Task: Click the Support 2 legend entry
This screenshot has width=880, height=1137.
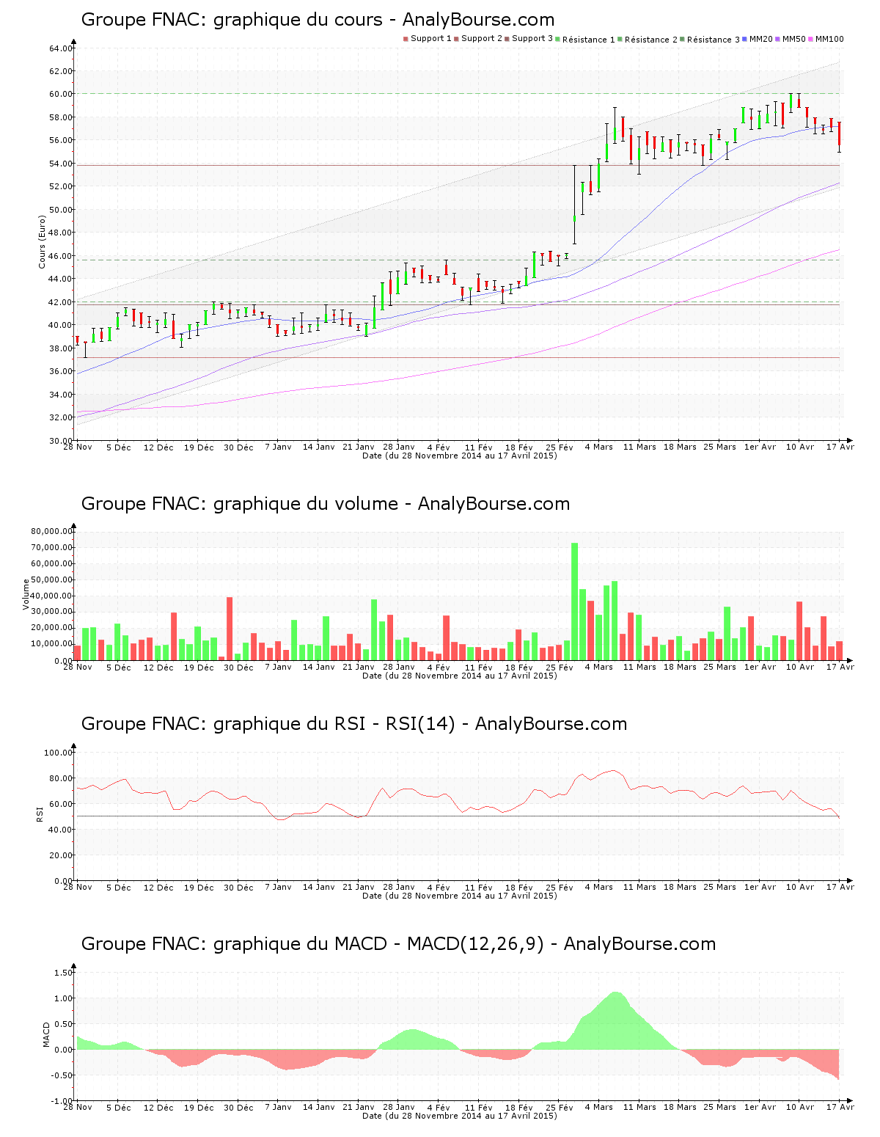Action: click(478, 39)
